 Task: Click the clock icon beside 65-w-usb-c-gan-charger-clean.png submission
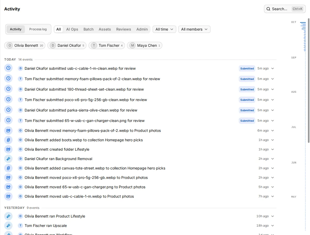pos(8,120)
